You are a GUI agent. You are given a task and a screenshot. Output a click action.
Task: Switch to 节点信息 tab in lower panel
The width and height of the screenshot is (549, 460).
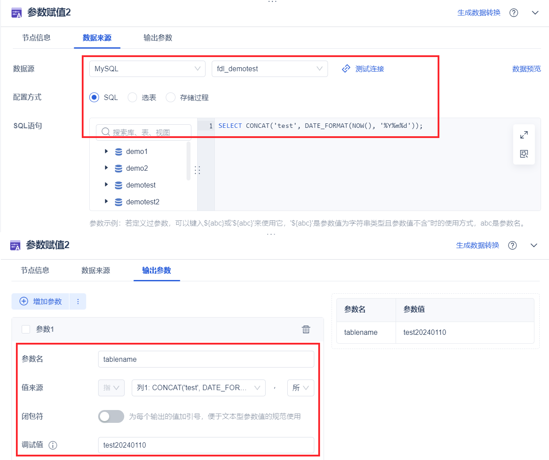pos(35,270)
